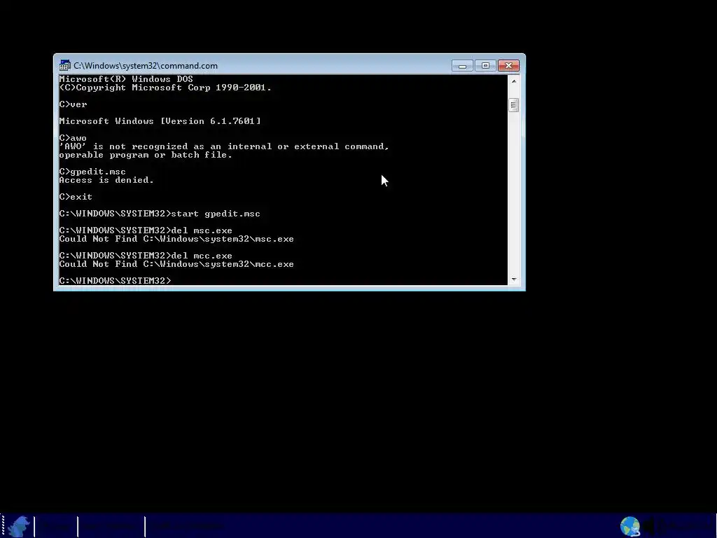Click the console scrollbar down arrow
Viewport: 717px width, 538px height.
tap(513, 280)
